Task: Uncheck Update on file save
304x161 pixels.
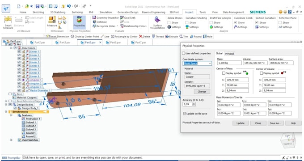Action: coord(184,114)
